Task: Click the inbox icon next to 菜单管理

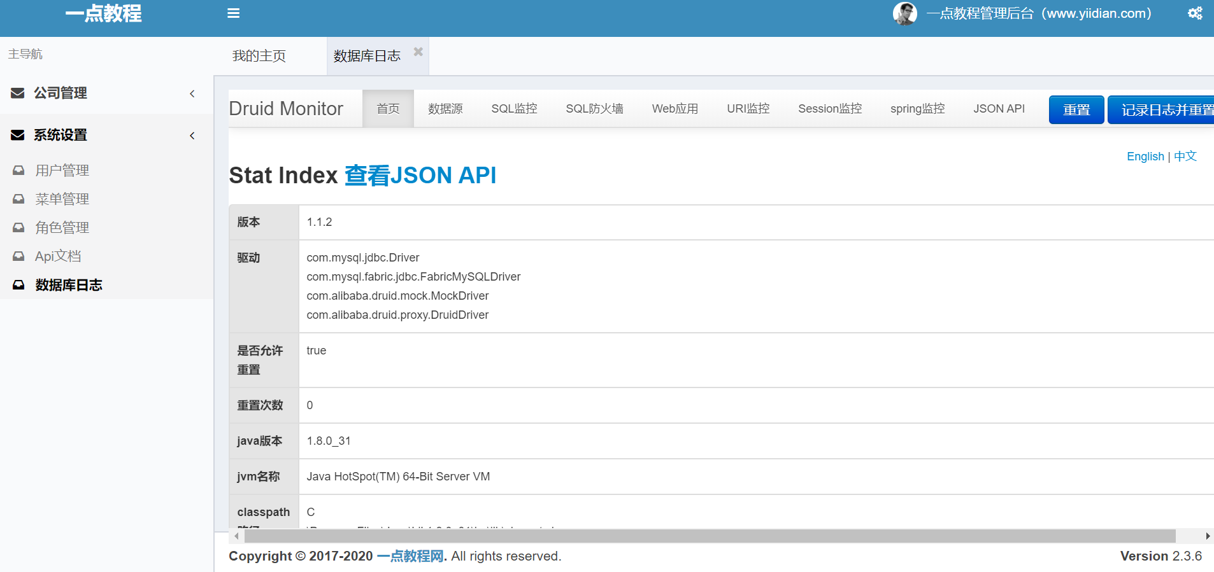Action: click(19, 199)
